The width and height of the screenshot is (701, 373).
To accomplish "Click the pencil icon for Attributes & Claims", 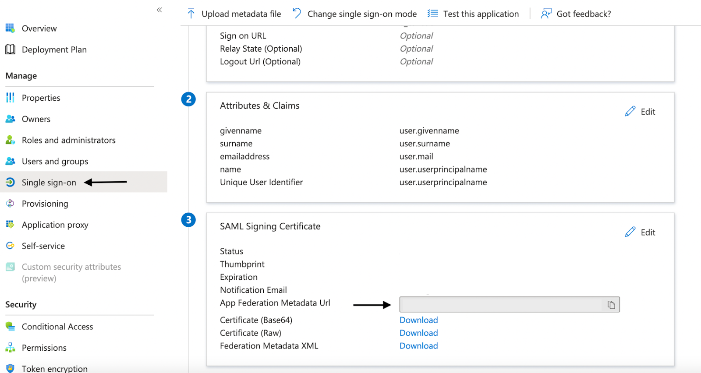I will 630,112.
